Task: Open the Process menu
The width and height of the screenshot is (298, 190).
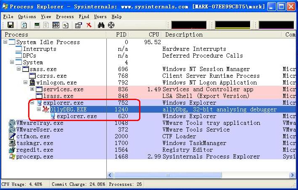Action: [65, 17]
